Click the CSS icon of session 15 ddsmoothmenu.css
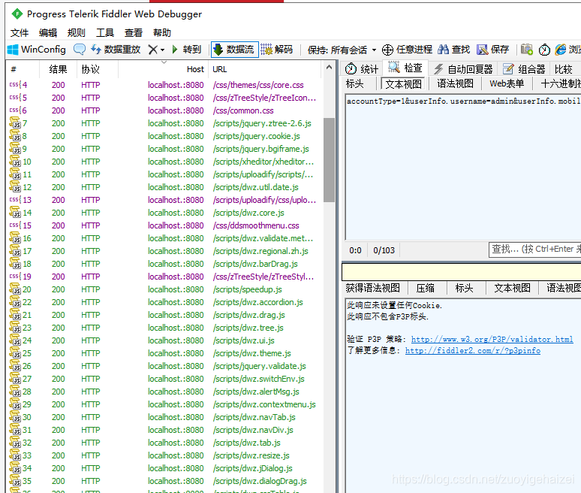This screenshot has width=581, height=493. coord(15,225)
